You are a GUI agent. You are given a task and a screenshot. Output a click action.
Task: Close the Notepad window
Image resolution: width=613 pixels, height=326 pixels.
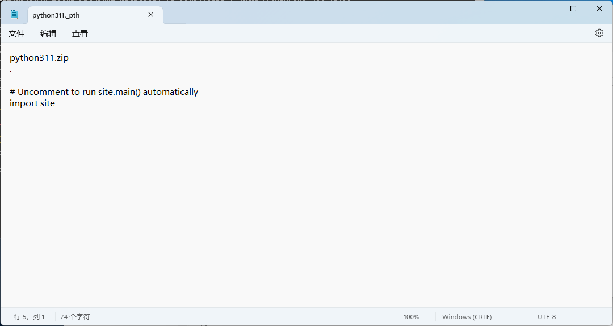599,9
